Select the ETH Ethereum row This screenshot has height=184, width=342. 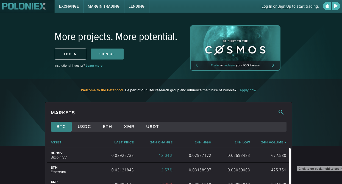click(168, 170)
